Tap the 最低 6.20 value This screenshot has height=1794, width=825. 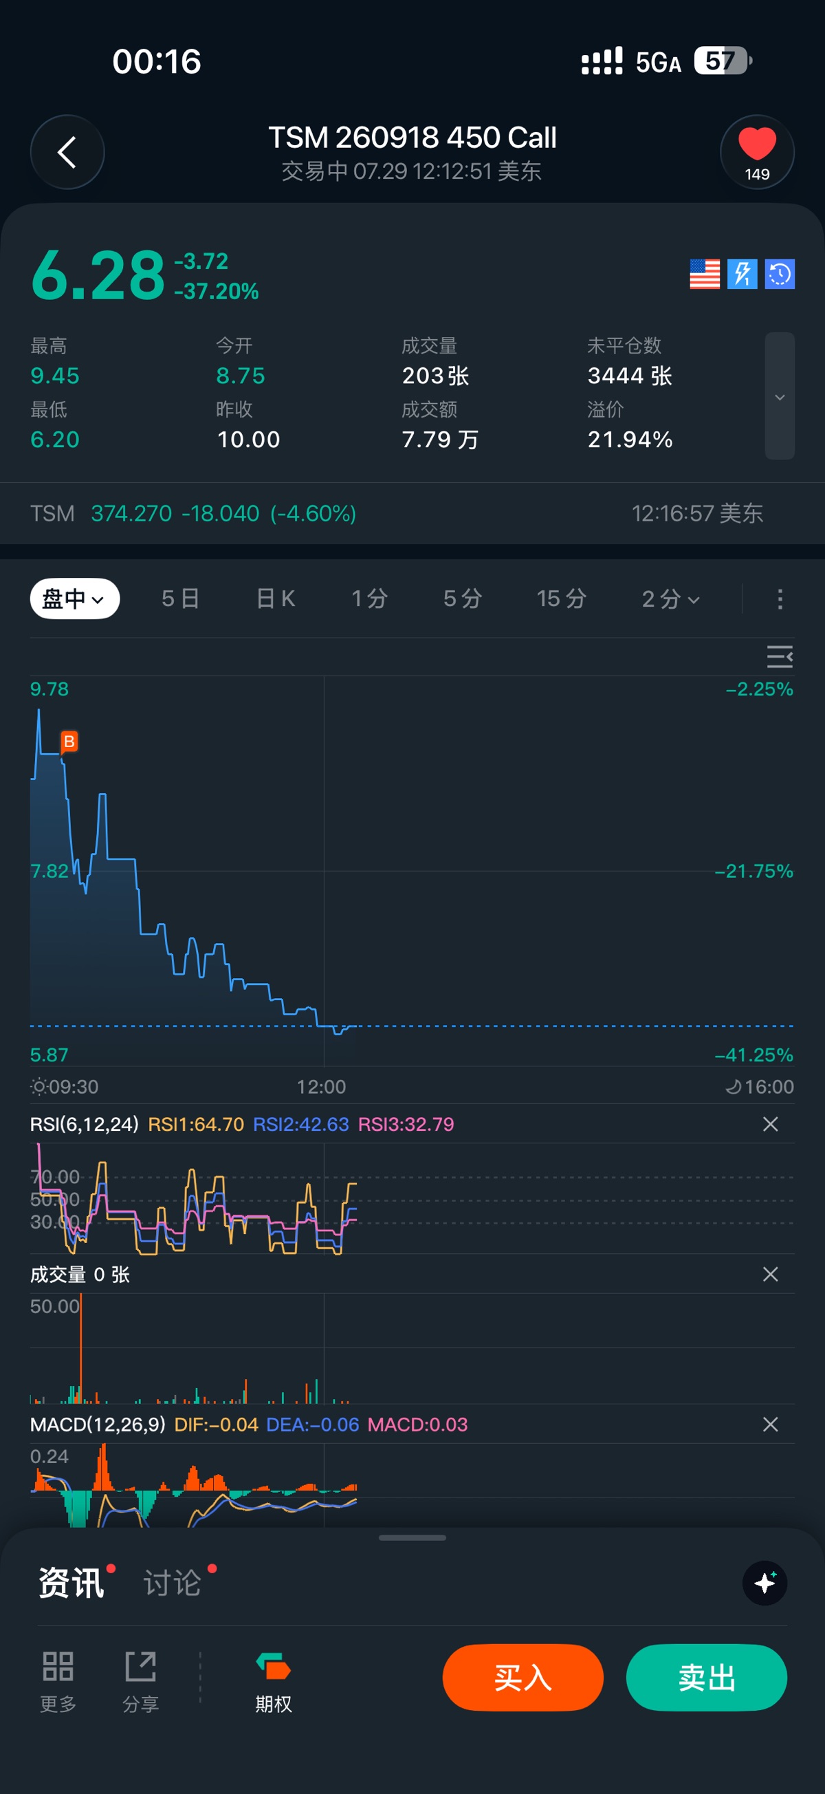pos(55,440)
